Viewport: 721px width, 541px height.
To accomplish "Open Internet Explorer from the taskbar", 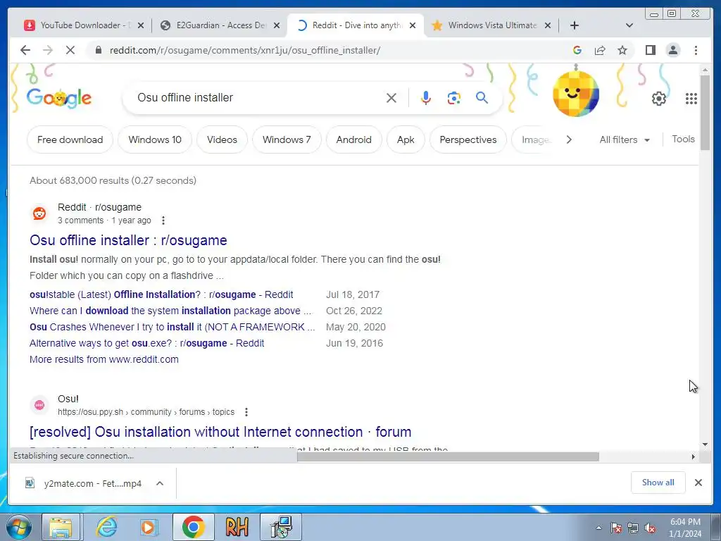I will click(x=106, y=527).
